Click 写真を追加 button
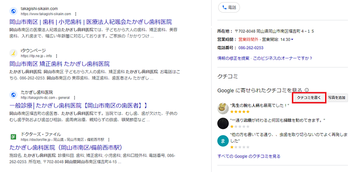 coord(337,97)
